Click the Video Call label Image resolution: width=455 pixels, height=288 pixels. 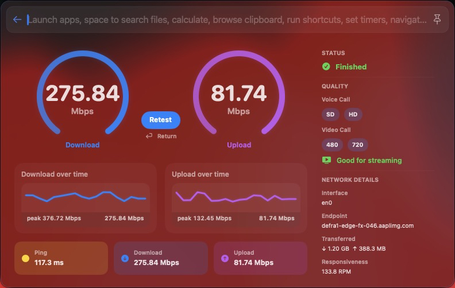pos(336,130)
